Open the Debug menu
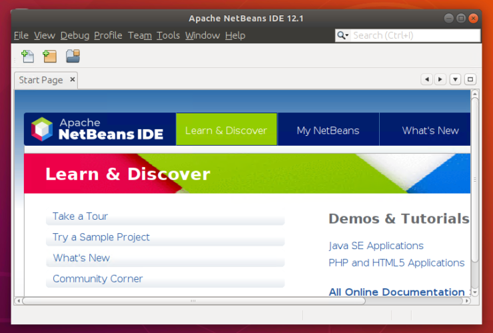Screen dimensions: 493x333 74,35
